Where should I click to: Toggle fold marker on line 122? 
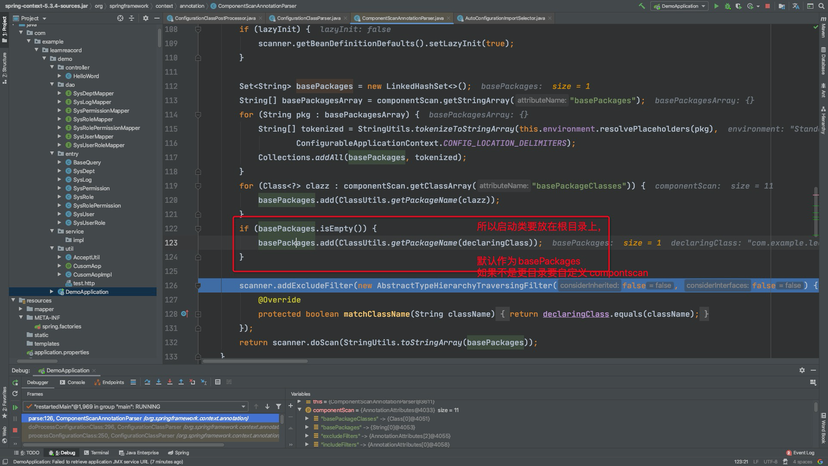click(198, 229)
